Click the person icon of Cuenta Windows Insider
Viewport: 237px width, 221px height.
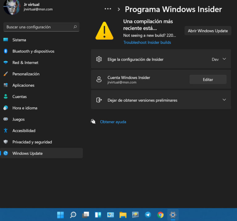[99, 79]
